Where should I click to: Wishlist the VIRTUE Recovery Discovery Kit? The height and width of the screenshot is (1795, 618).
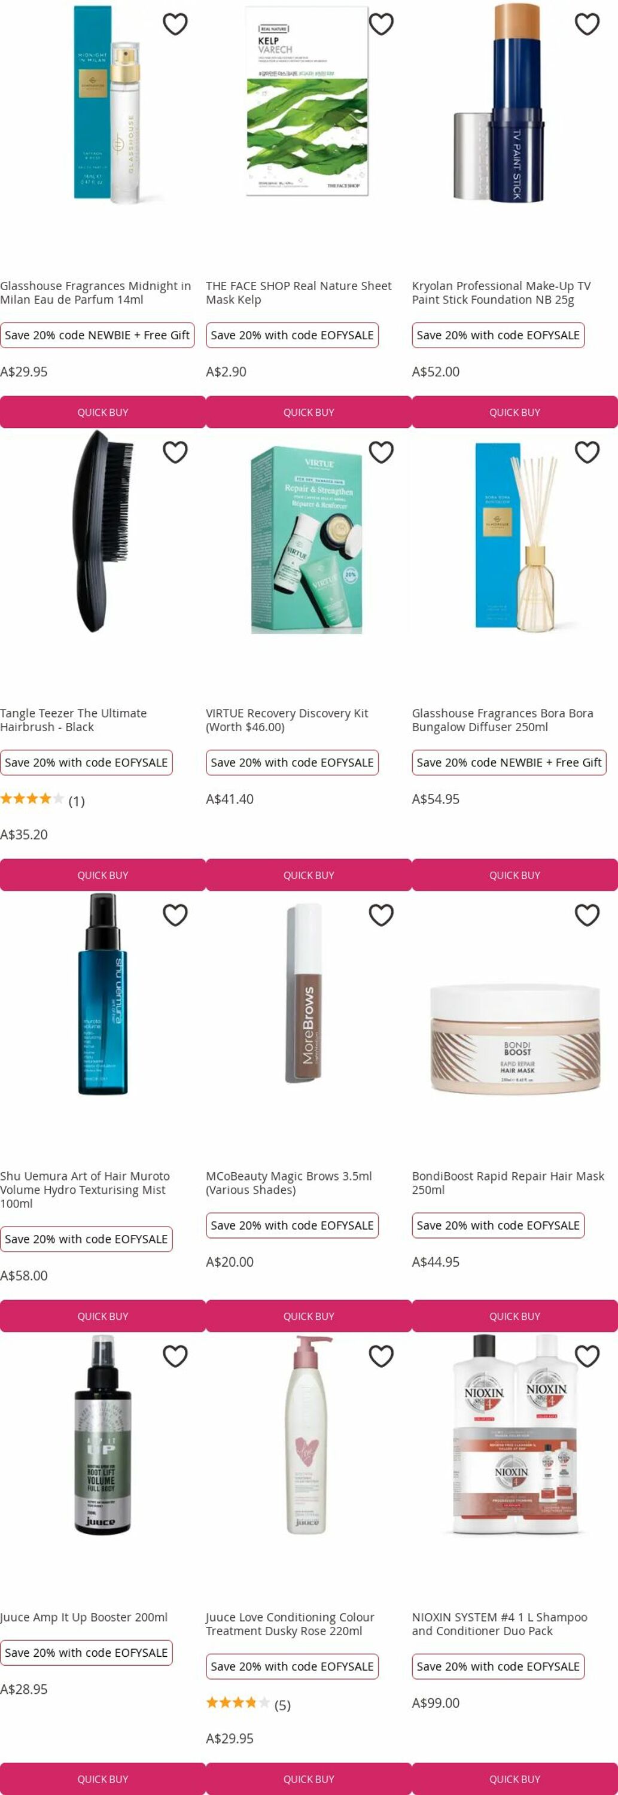[381, 452]
